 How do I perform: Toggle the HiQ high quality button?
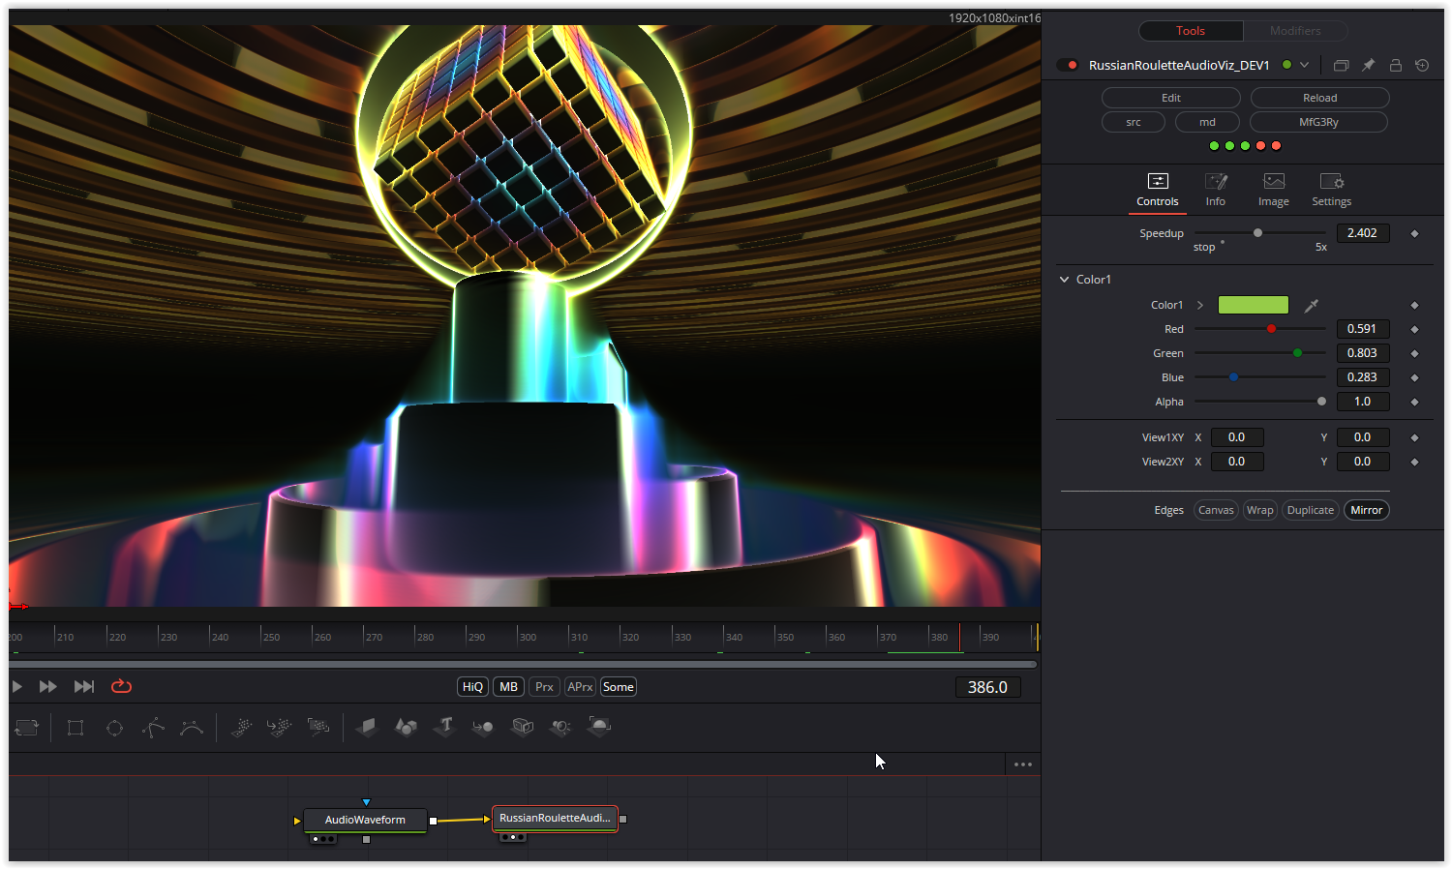[x=472, y=687]
